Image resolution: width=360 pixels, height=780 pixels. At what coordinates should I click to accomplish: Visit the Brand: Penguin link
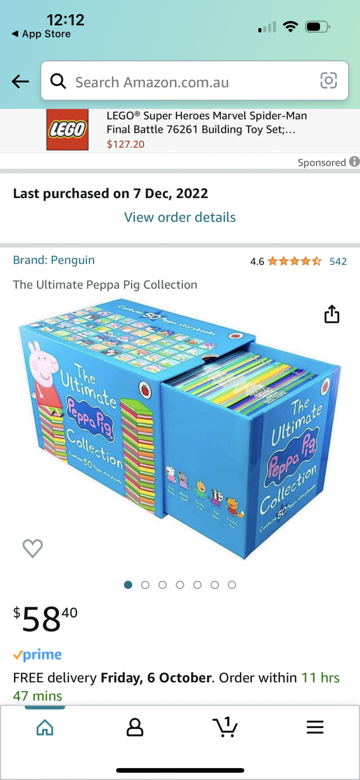54,260
